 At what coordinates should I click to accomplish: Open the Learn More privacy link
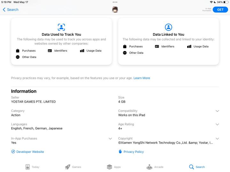(142, 78)
